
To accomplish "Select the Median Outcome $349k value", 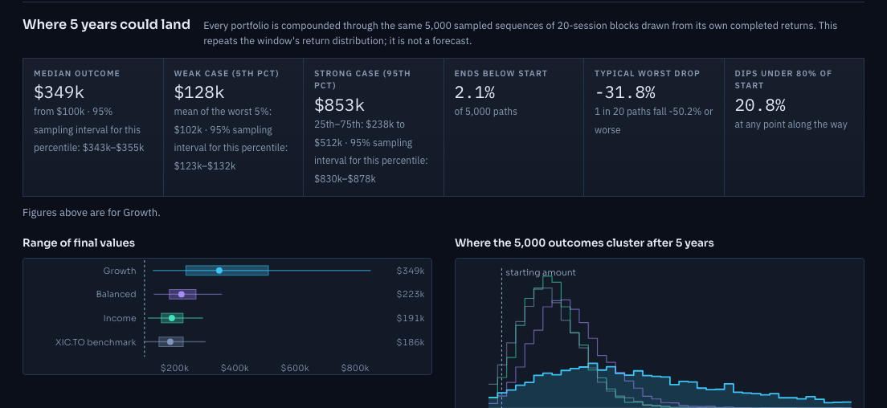I will (x=59, y=92).
